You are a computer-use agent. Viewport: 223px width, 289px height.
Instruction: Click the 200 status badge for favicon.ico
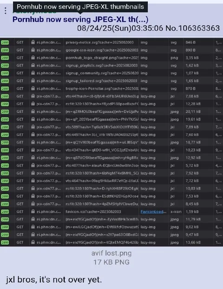tap(5, 212)
